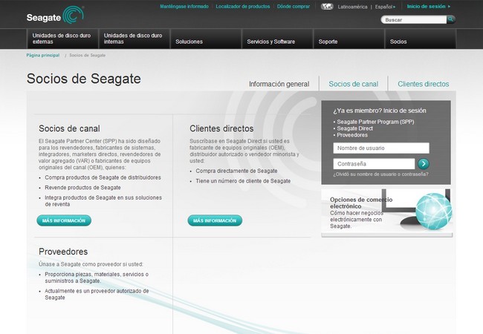Switch to the Clientes directos tab
Screen dimensions: 483x334
coord(424,84)
